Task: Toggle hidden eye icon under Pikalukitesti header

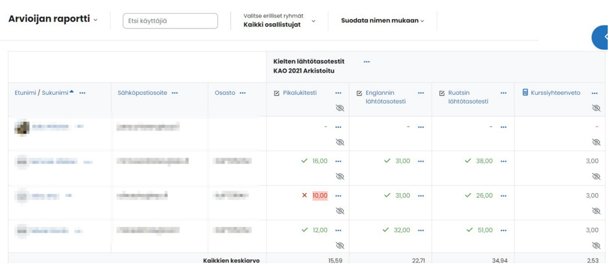Action: 340,109
